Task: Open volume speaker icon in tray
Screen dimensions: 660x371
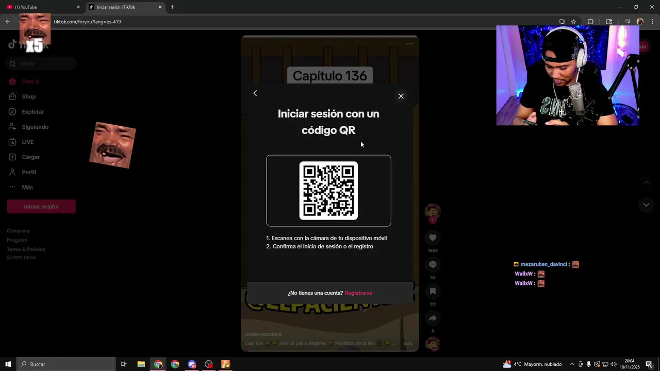Action: coord(614,364)
